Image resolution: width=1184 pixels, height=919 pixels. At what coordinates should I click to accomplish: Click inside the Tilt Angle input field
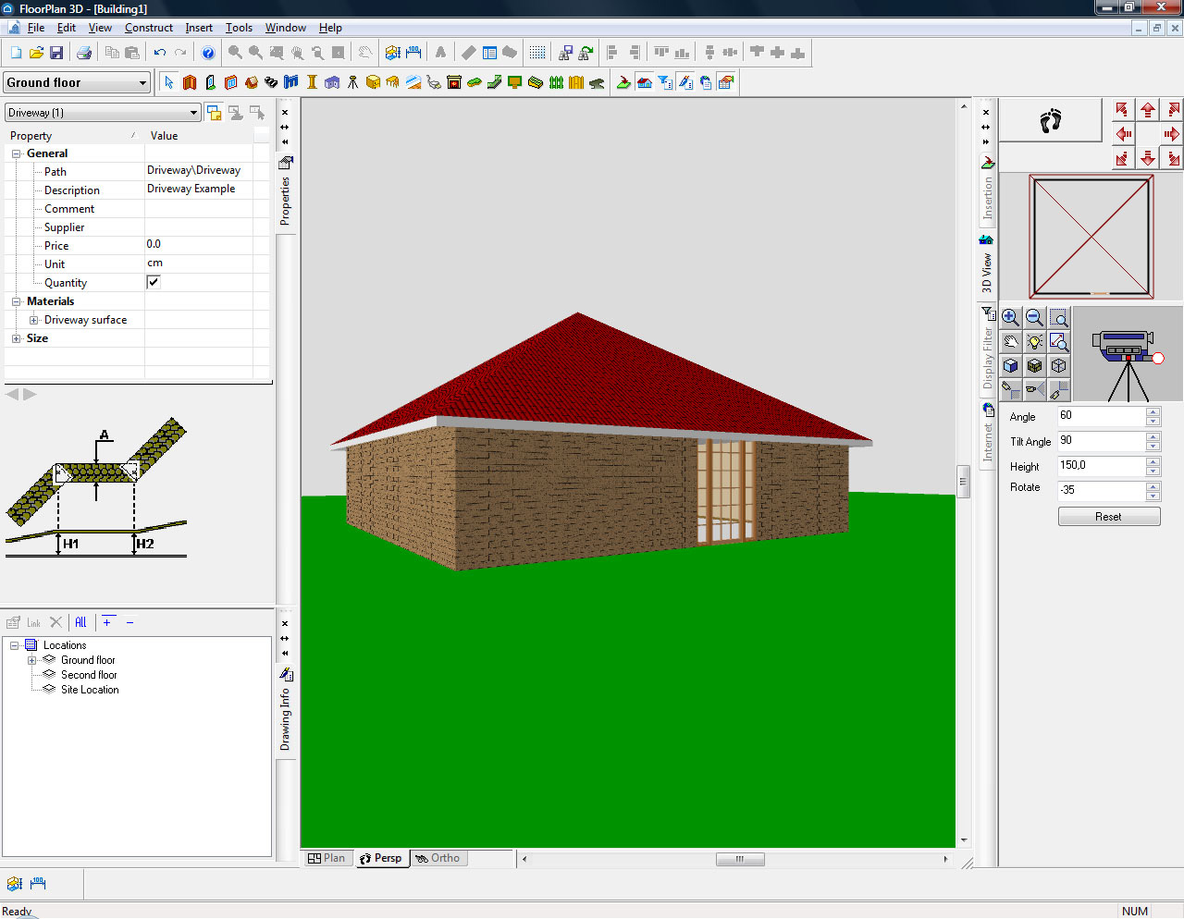(x=1101, y=441)
